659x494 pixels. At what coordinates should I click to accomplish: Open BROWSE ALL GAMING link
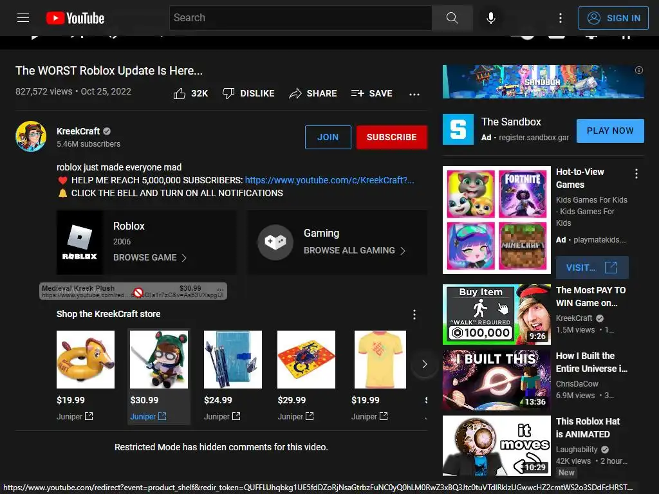(x=355, y=250)
